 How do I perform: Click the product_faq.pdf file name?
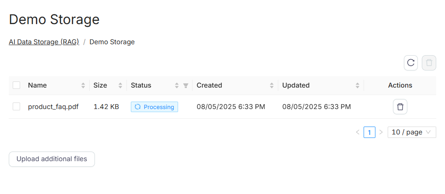point(53,107)
